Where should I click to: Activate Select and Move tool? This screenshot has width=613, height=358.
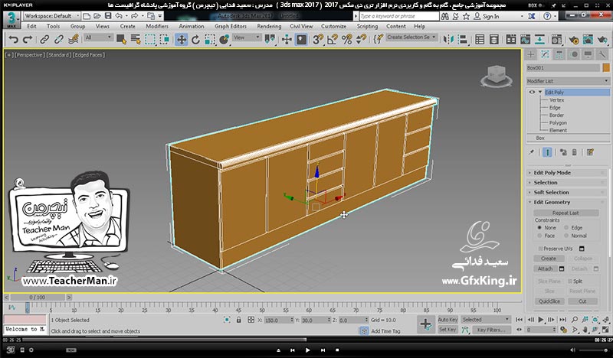click(x=182, y=40)
